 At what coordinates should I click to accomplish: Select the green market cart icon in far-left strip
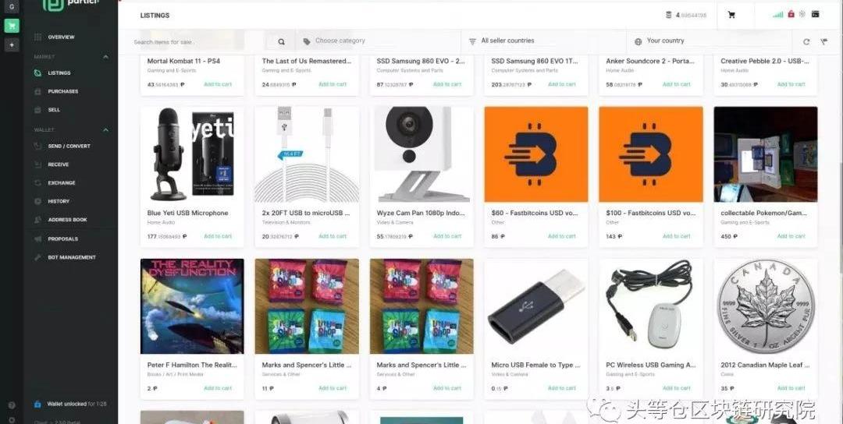tap(12, 26)
